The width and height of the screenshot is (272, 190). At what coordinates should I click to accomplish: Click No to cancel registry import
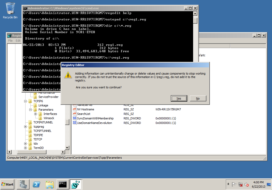(198, 98)
